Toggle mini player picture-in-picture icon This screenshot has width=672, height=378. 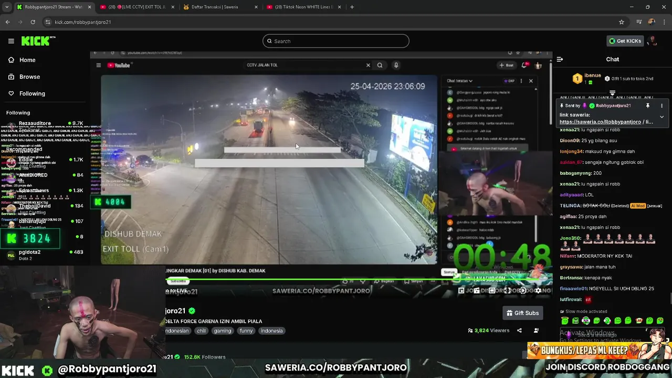coord(461,291)
